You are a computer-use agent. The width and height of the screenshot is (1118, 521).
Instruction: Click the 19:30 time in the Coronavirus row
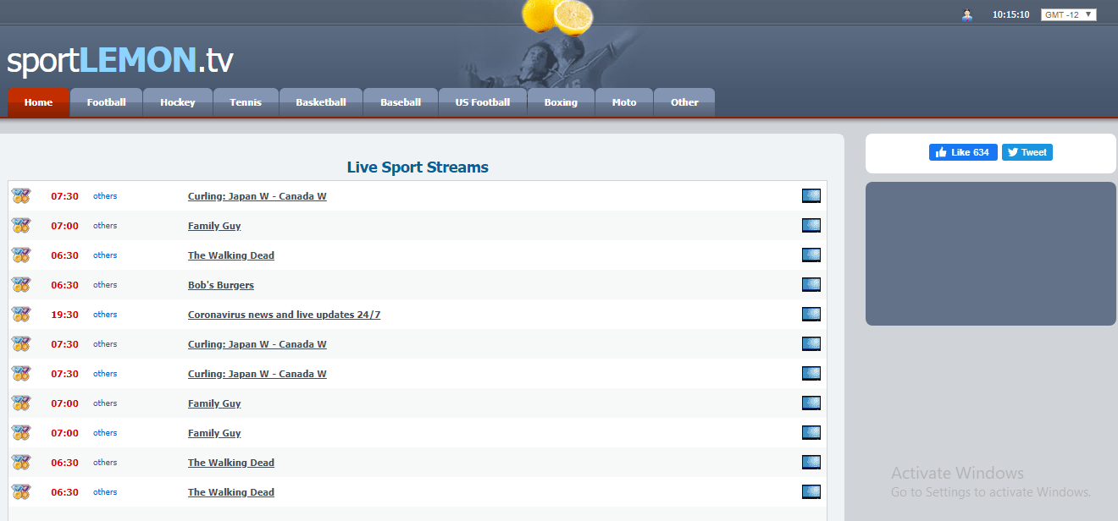[x=64, y=315]
